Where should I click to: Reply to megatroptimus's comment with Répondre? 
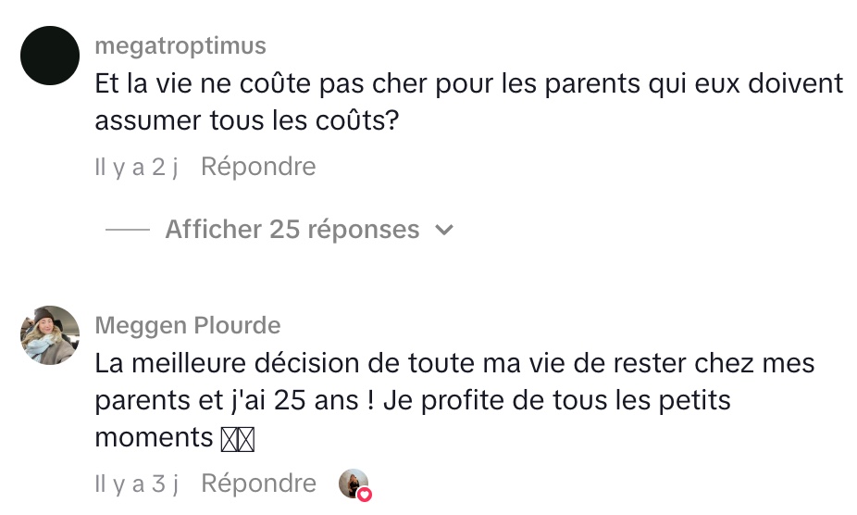(x=258, y=167)
